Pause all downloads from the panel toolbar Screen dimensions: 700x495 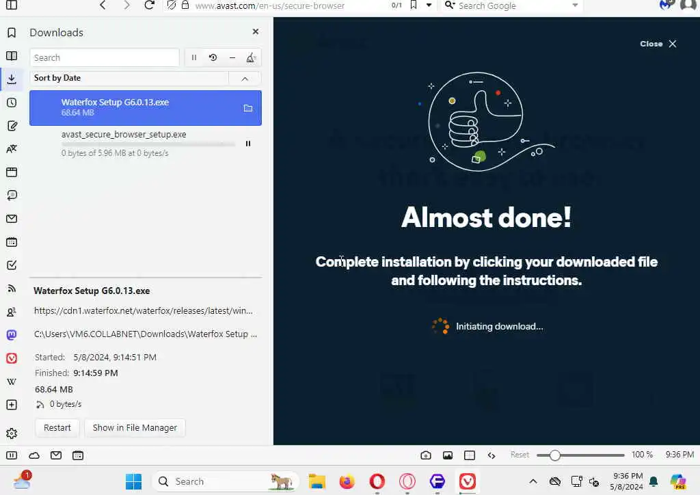click(193, 57)
